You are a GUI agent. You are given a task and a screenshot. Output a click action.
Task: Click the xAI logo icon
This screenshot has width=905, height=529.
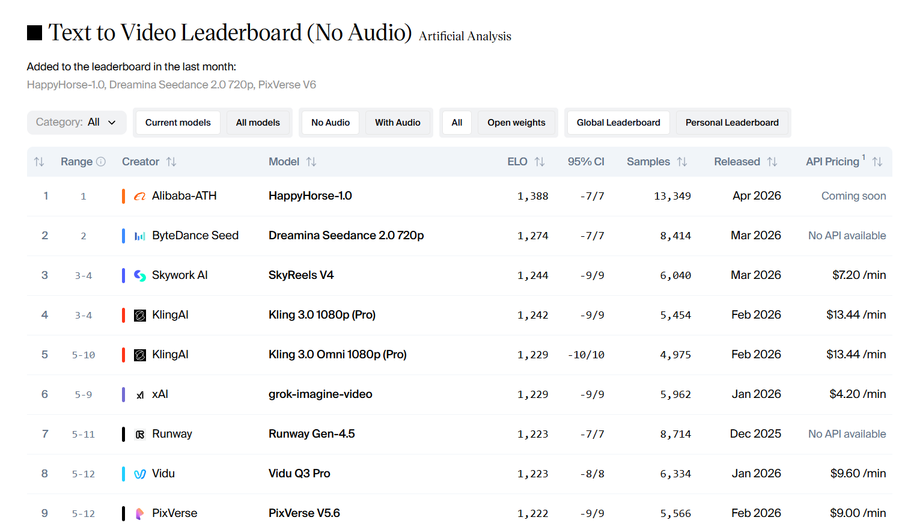139,395
